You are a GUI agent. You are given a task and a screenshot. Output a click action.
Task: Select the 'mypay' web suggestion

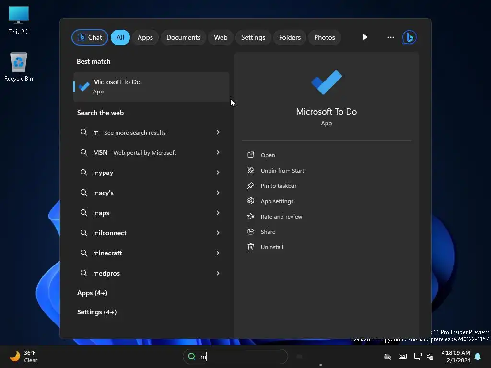point(151,172)
